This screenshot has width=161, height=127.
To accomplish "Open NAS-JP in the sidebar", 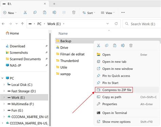I will [x=16, y=65].
